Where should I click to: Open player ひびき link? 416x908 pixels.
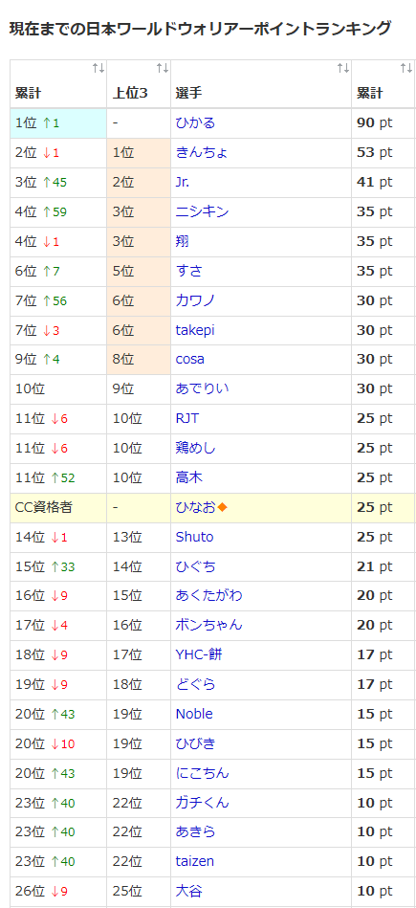[x=195, y=743]
